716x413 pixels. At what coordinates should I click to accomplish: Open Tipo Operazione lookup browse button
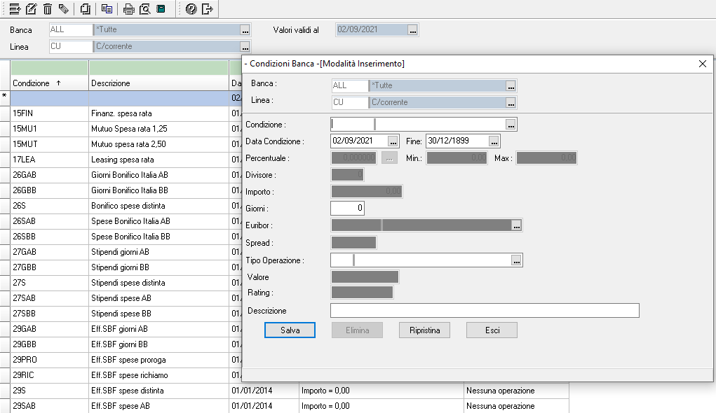click(517, 260)
